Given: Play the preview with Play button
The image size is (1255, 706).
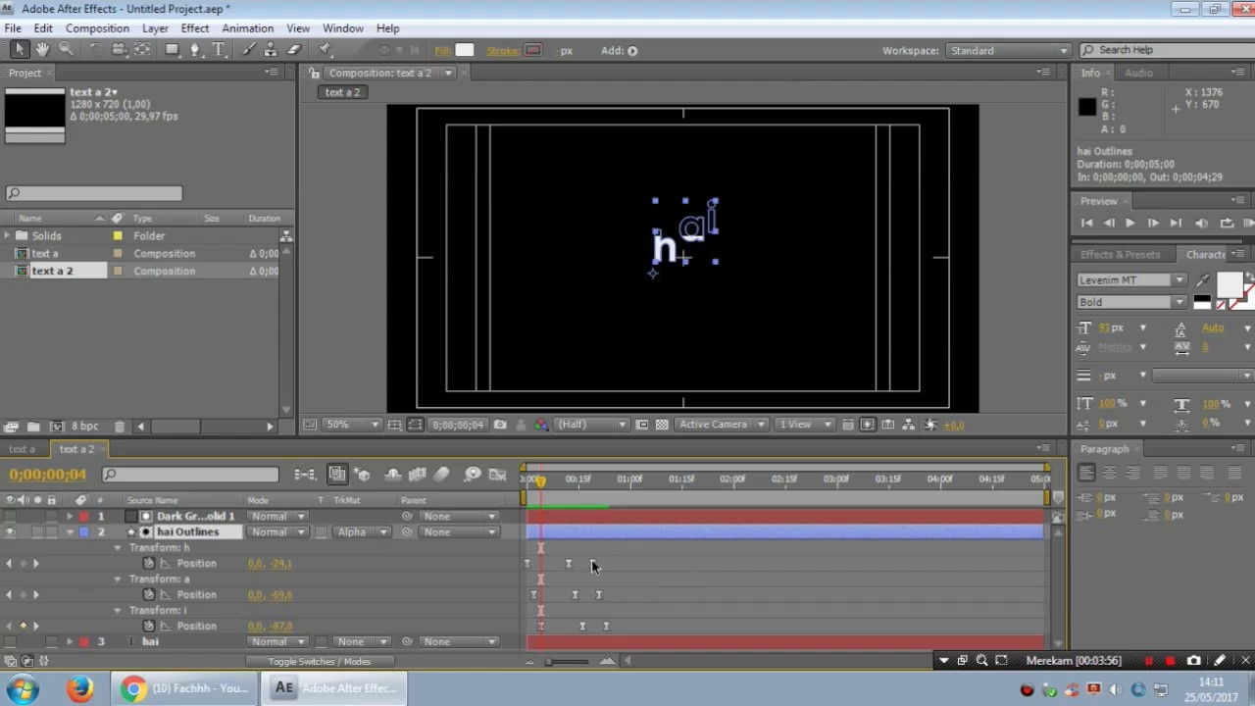Looking at the screenshot, I should coord(1129,223).
